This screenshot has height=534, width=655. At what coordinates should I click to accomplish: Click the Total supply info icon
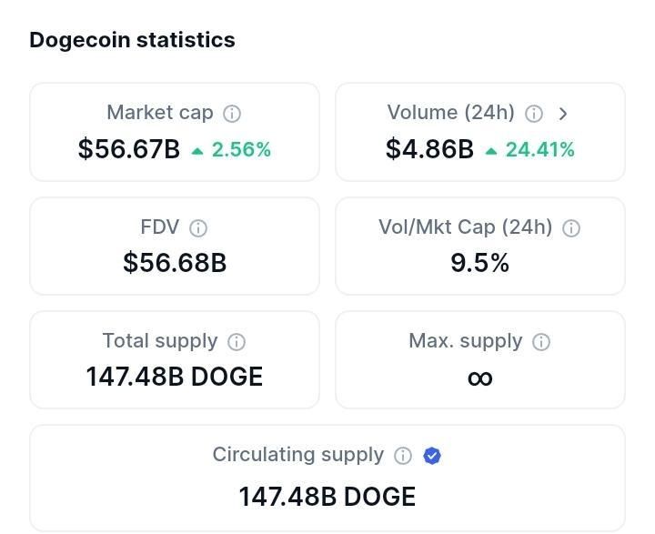(237, 342)
